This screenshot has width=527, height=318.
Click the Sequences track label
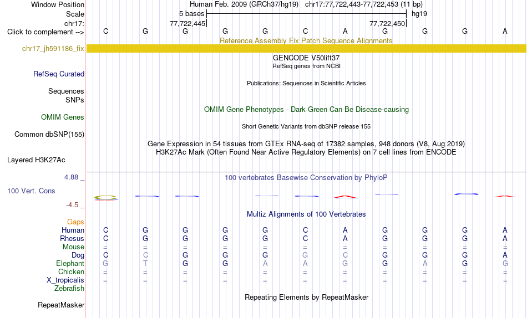(x=66, y=91)
